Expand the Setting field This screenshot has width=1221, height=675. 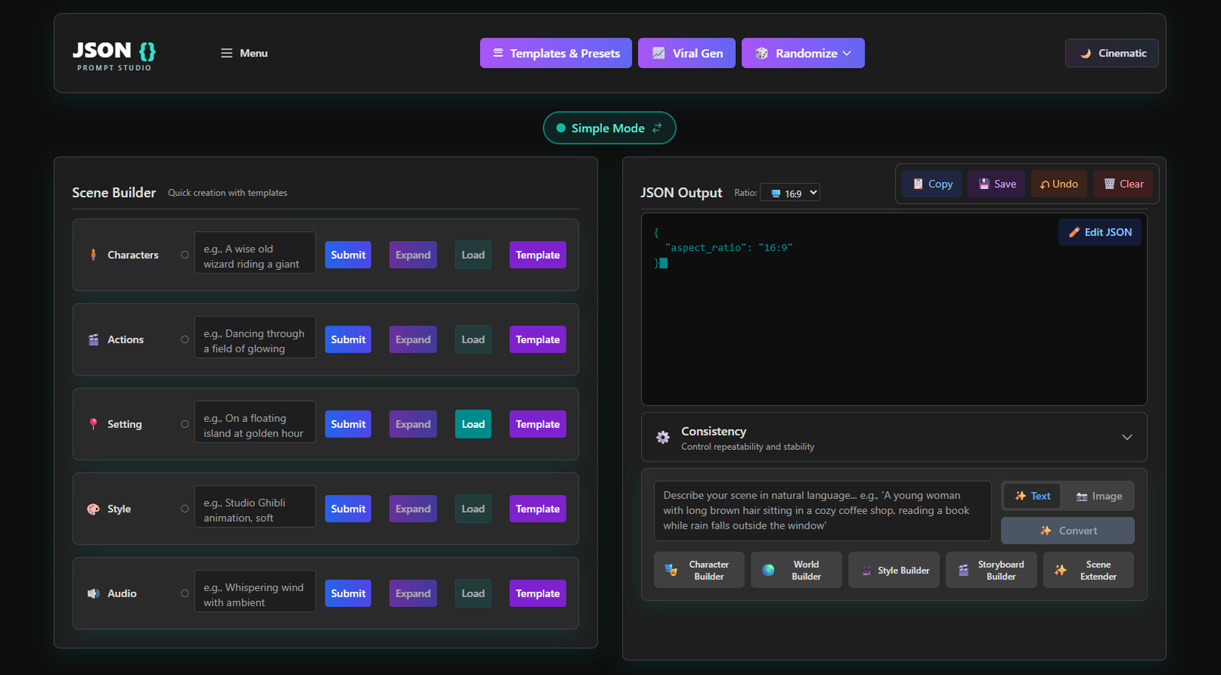(x=413, y=424)
